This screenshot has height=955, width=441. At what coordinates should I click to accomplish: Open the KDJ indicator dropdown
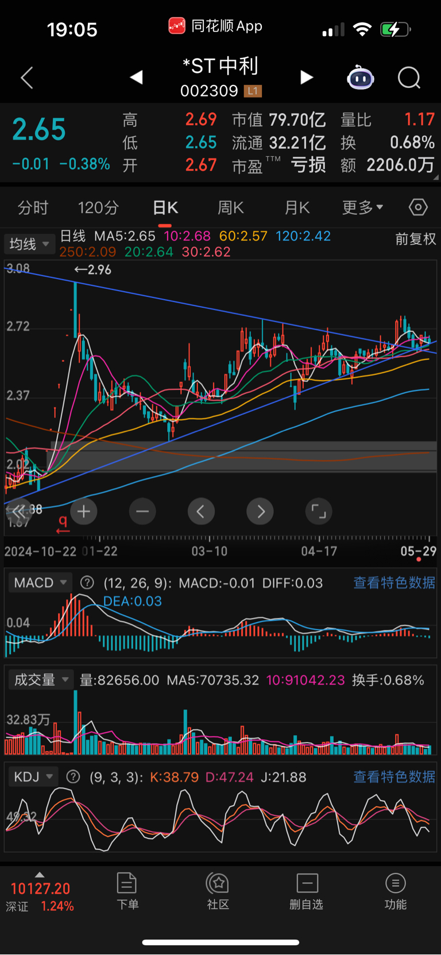pos(33,777)
